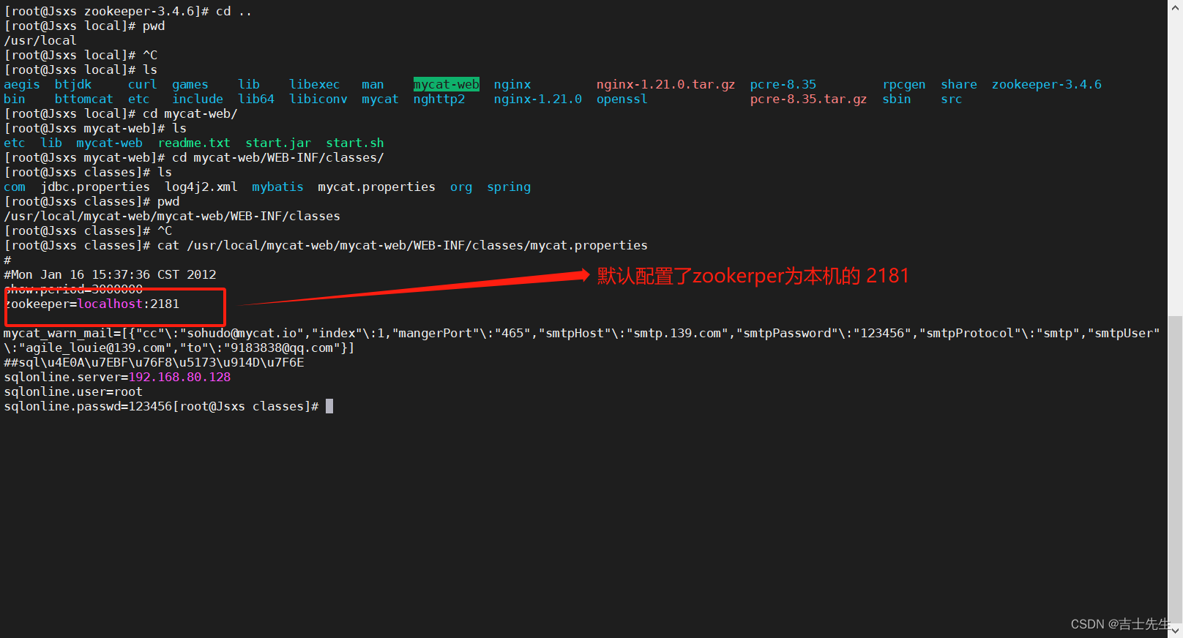The image size is (1183, 638).
Task: Click the green-highlighted 'mycat-web' entry
Action: [x=447, y=85]
